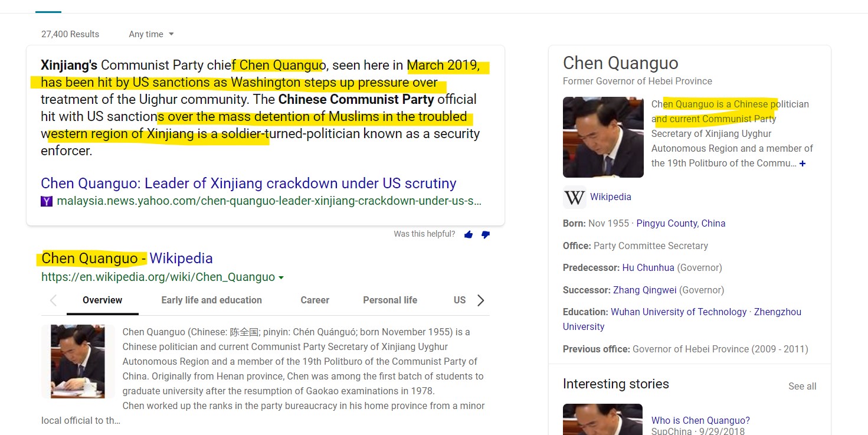Show next tabs with right chevron

click(x=480, y=300)
